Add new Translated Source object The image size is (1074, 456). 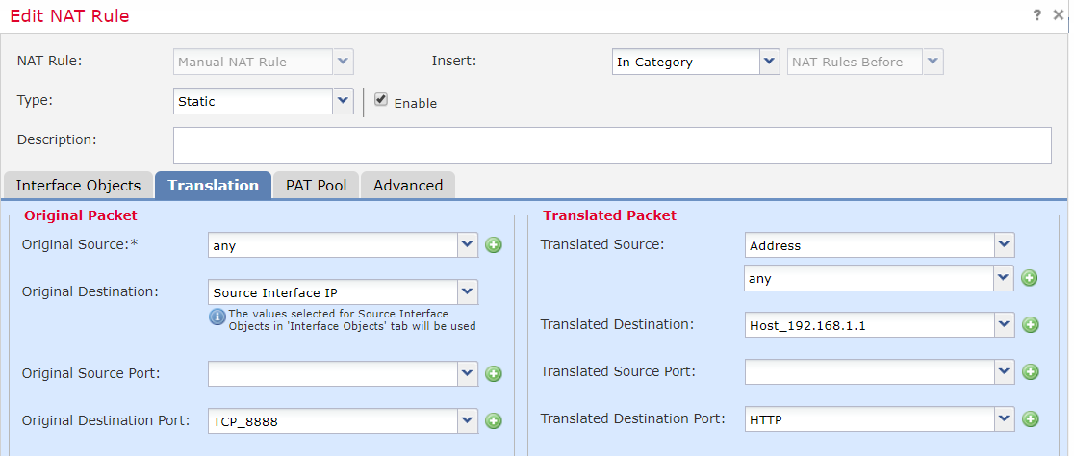click(x=1029, y=279)
